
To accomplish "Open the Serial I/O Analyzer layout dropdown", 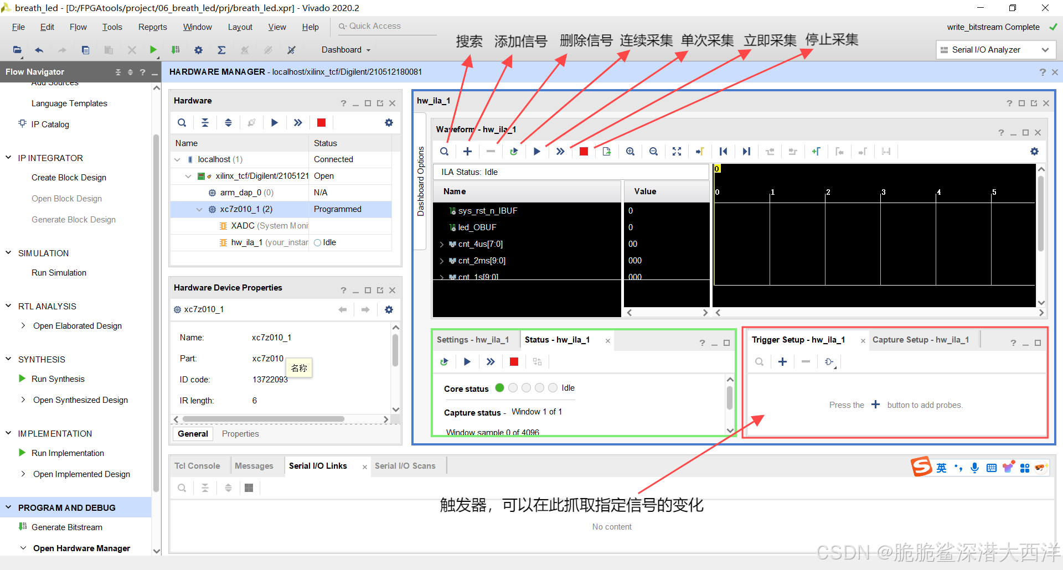I will point(995,50).
